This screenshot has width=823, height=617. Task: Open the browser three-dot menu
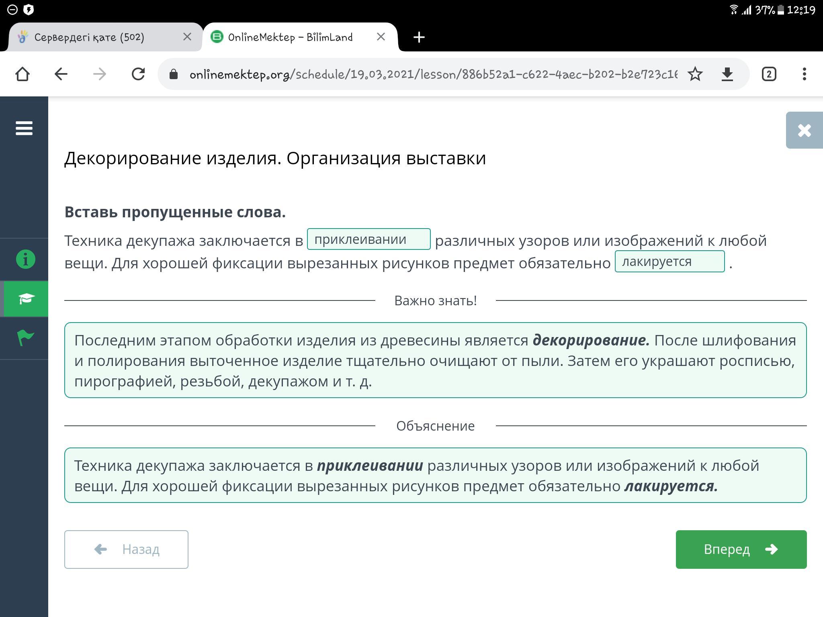tap(804, 74)
